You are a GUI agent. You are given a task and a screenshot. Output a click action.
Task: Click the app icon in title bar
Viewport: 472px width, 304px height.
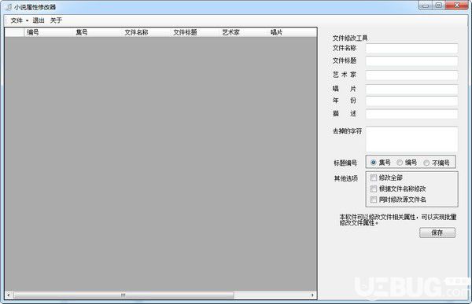pos(9,6)
